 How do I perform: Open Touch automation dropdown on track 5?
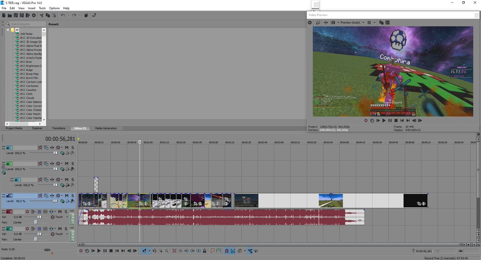67,217
